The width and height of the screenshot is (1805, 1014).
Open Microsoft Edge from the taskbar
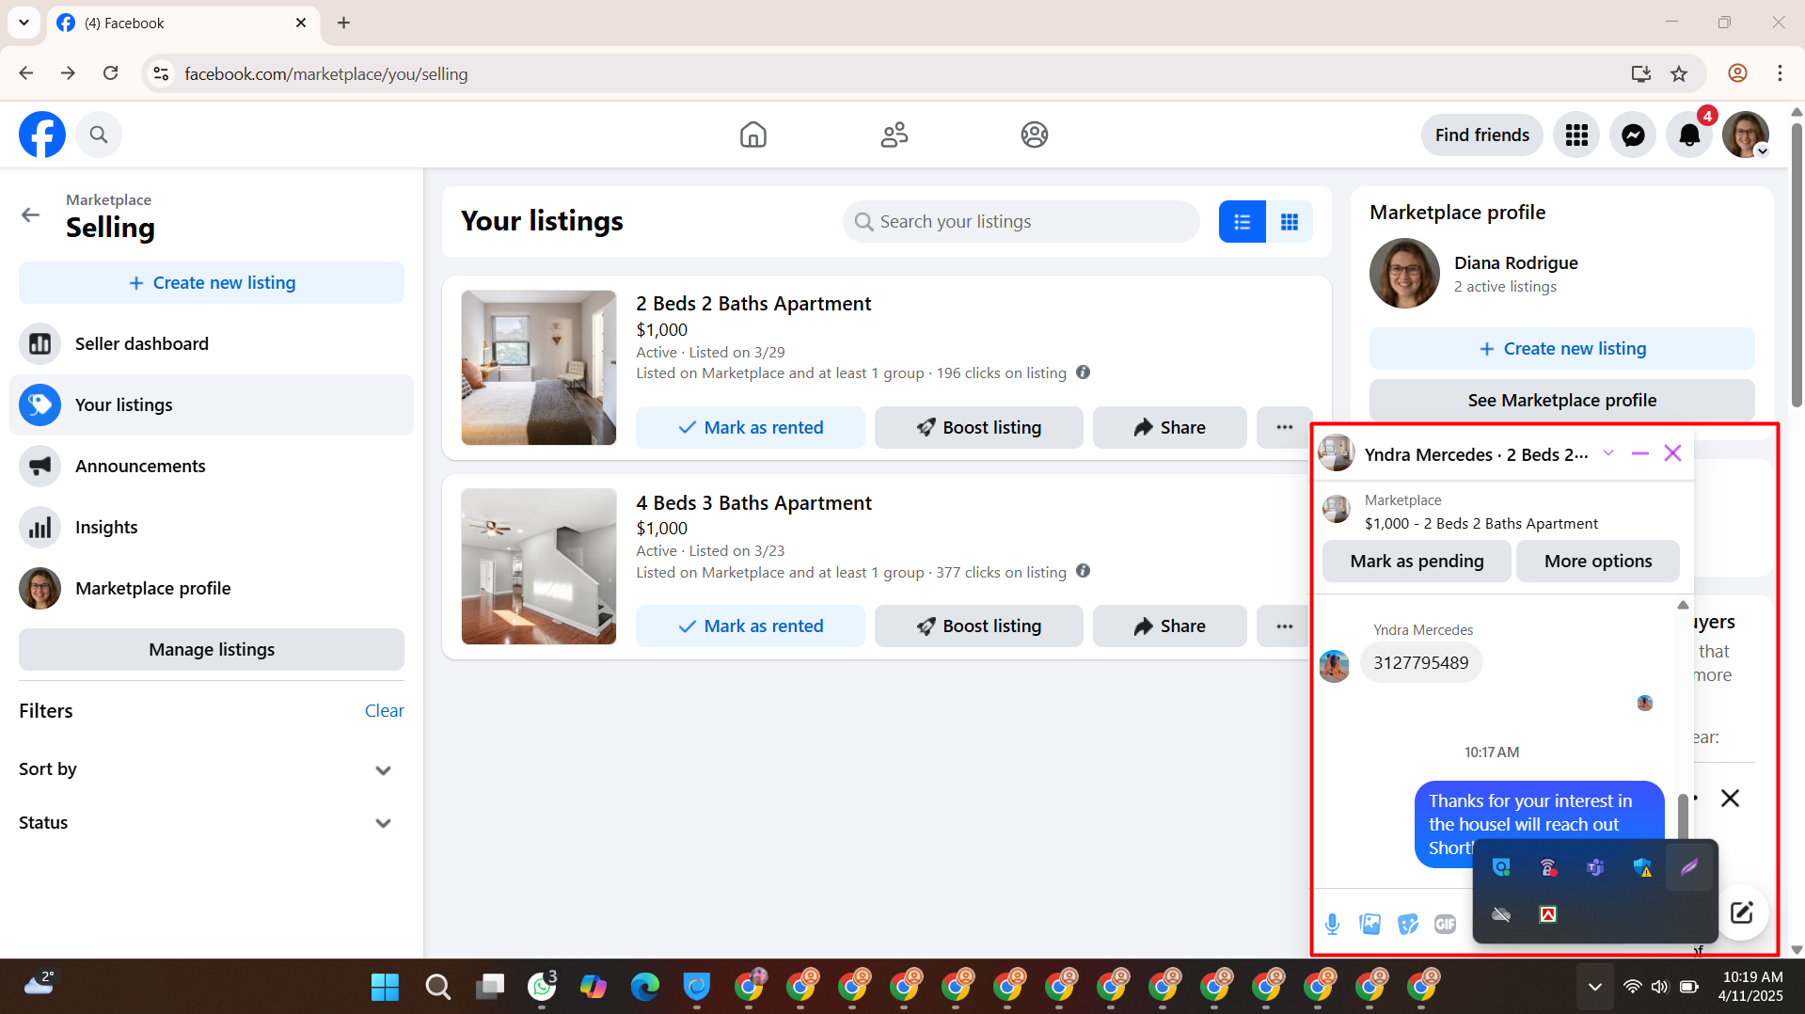(x=645, y=987)
